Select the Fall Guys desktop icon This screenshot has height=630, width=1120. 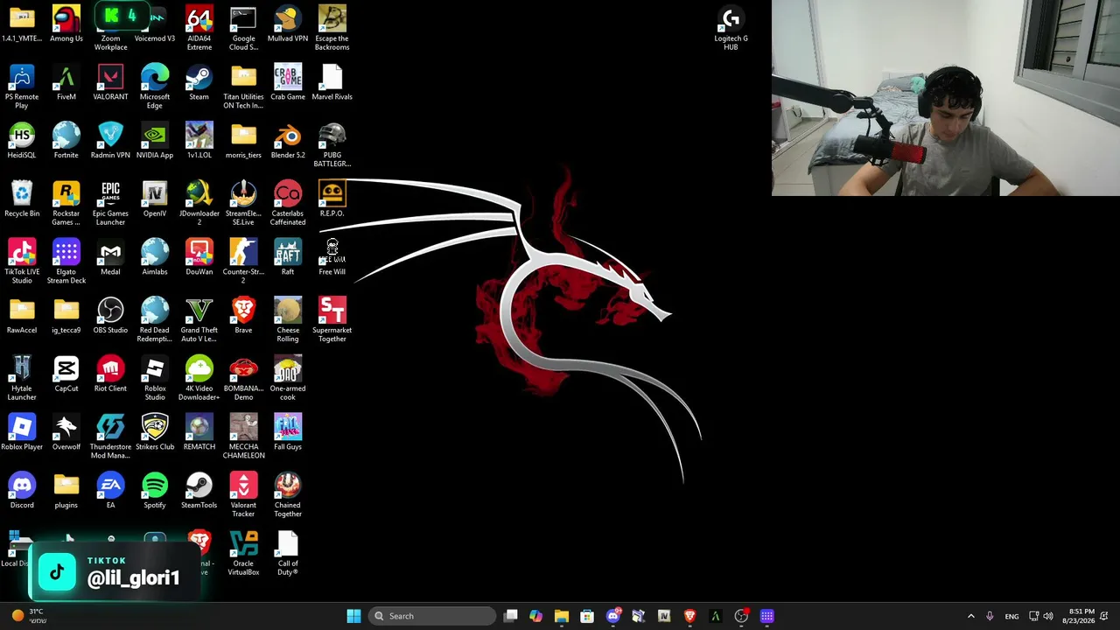pyautogui.click(x=288, y=433)
